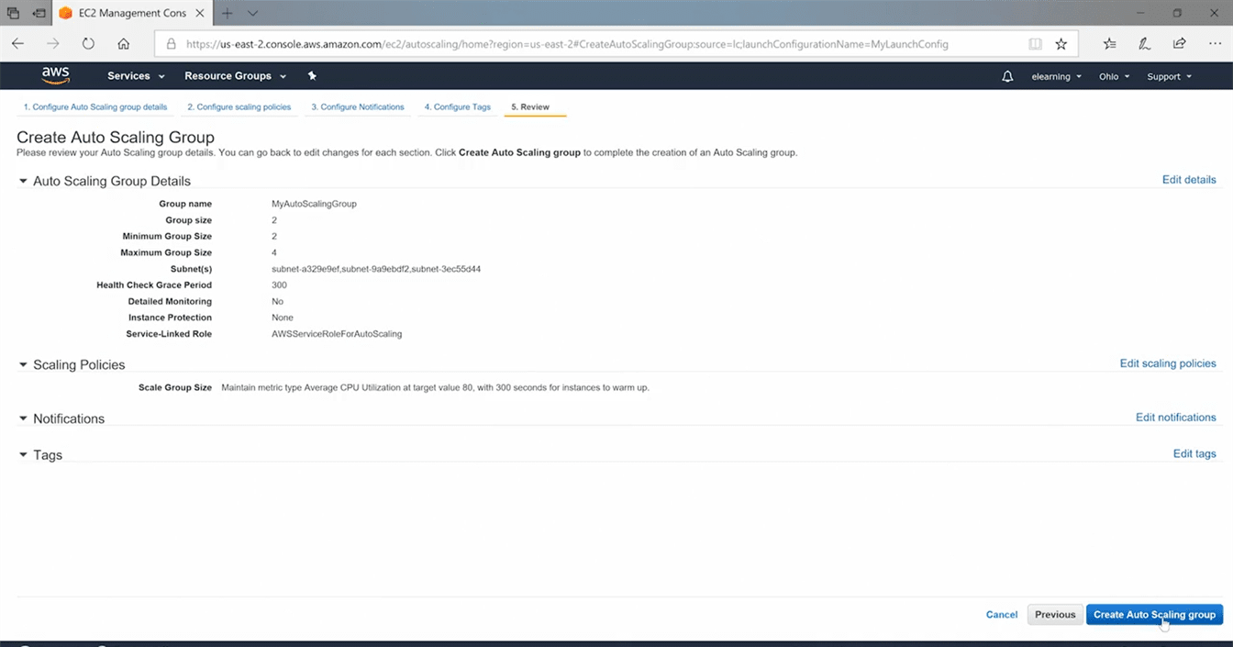Open reading view icon in address bar

point(1035,43)
